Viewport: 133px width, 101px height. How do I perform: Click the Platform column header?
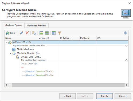click(88, 38)
